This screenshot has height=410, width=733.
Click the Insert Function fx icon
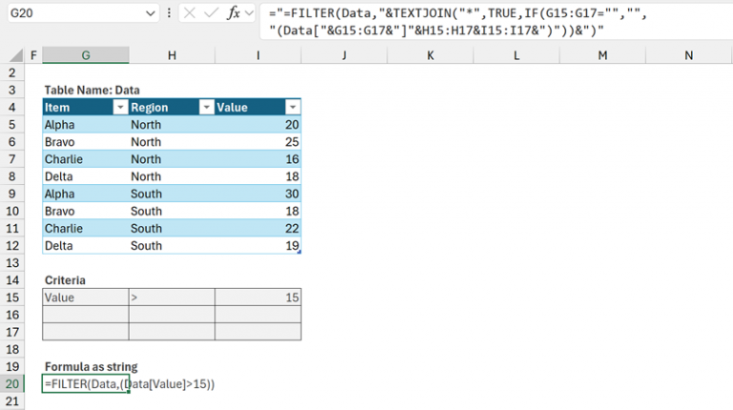235,14
